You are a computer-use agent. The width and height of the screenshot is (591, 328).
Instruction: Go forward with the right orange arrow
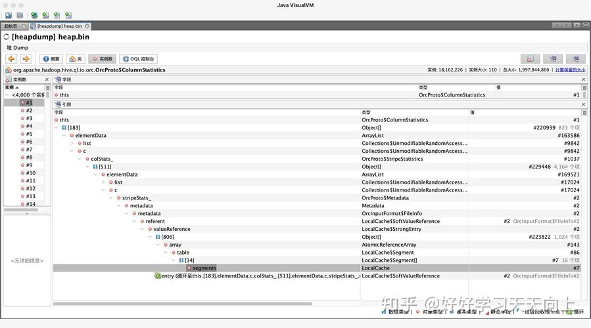pyautogui.click(x=26, y=58)
